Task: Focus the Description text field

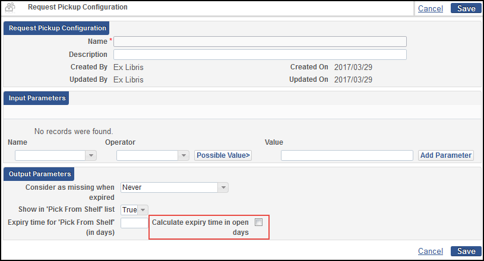Action: [x=260, y=55]
